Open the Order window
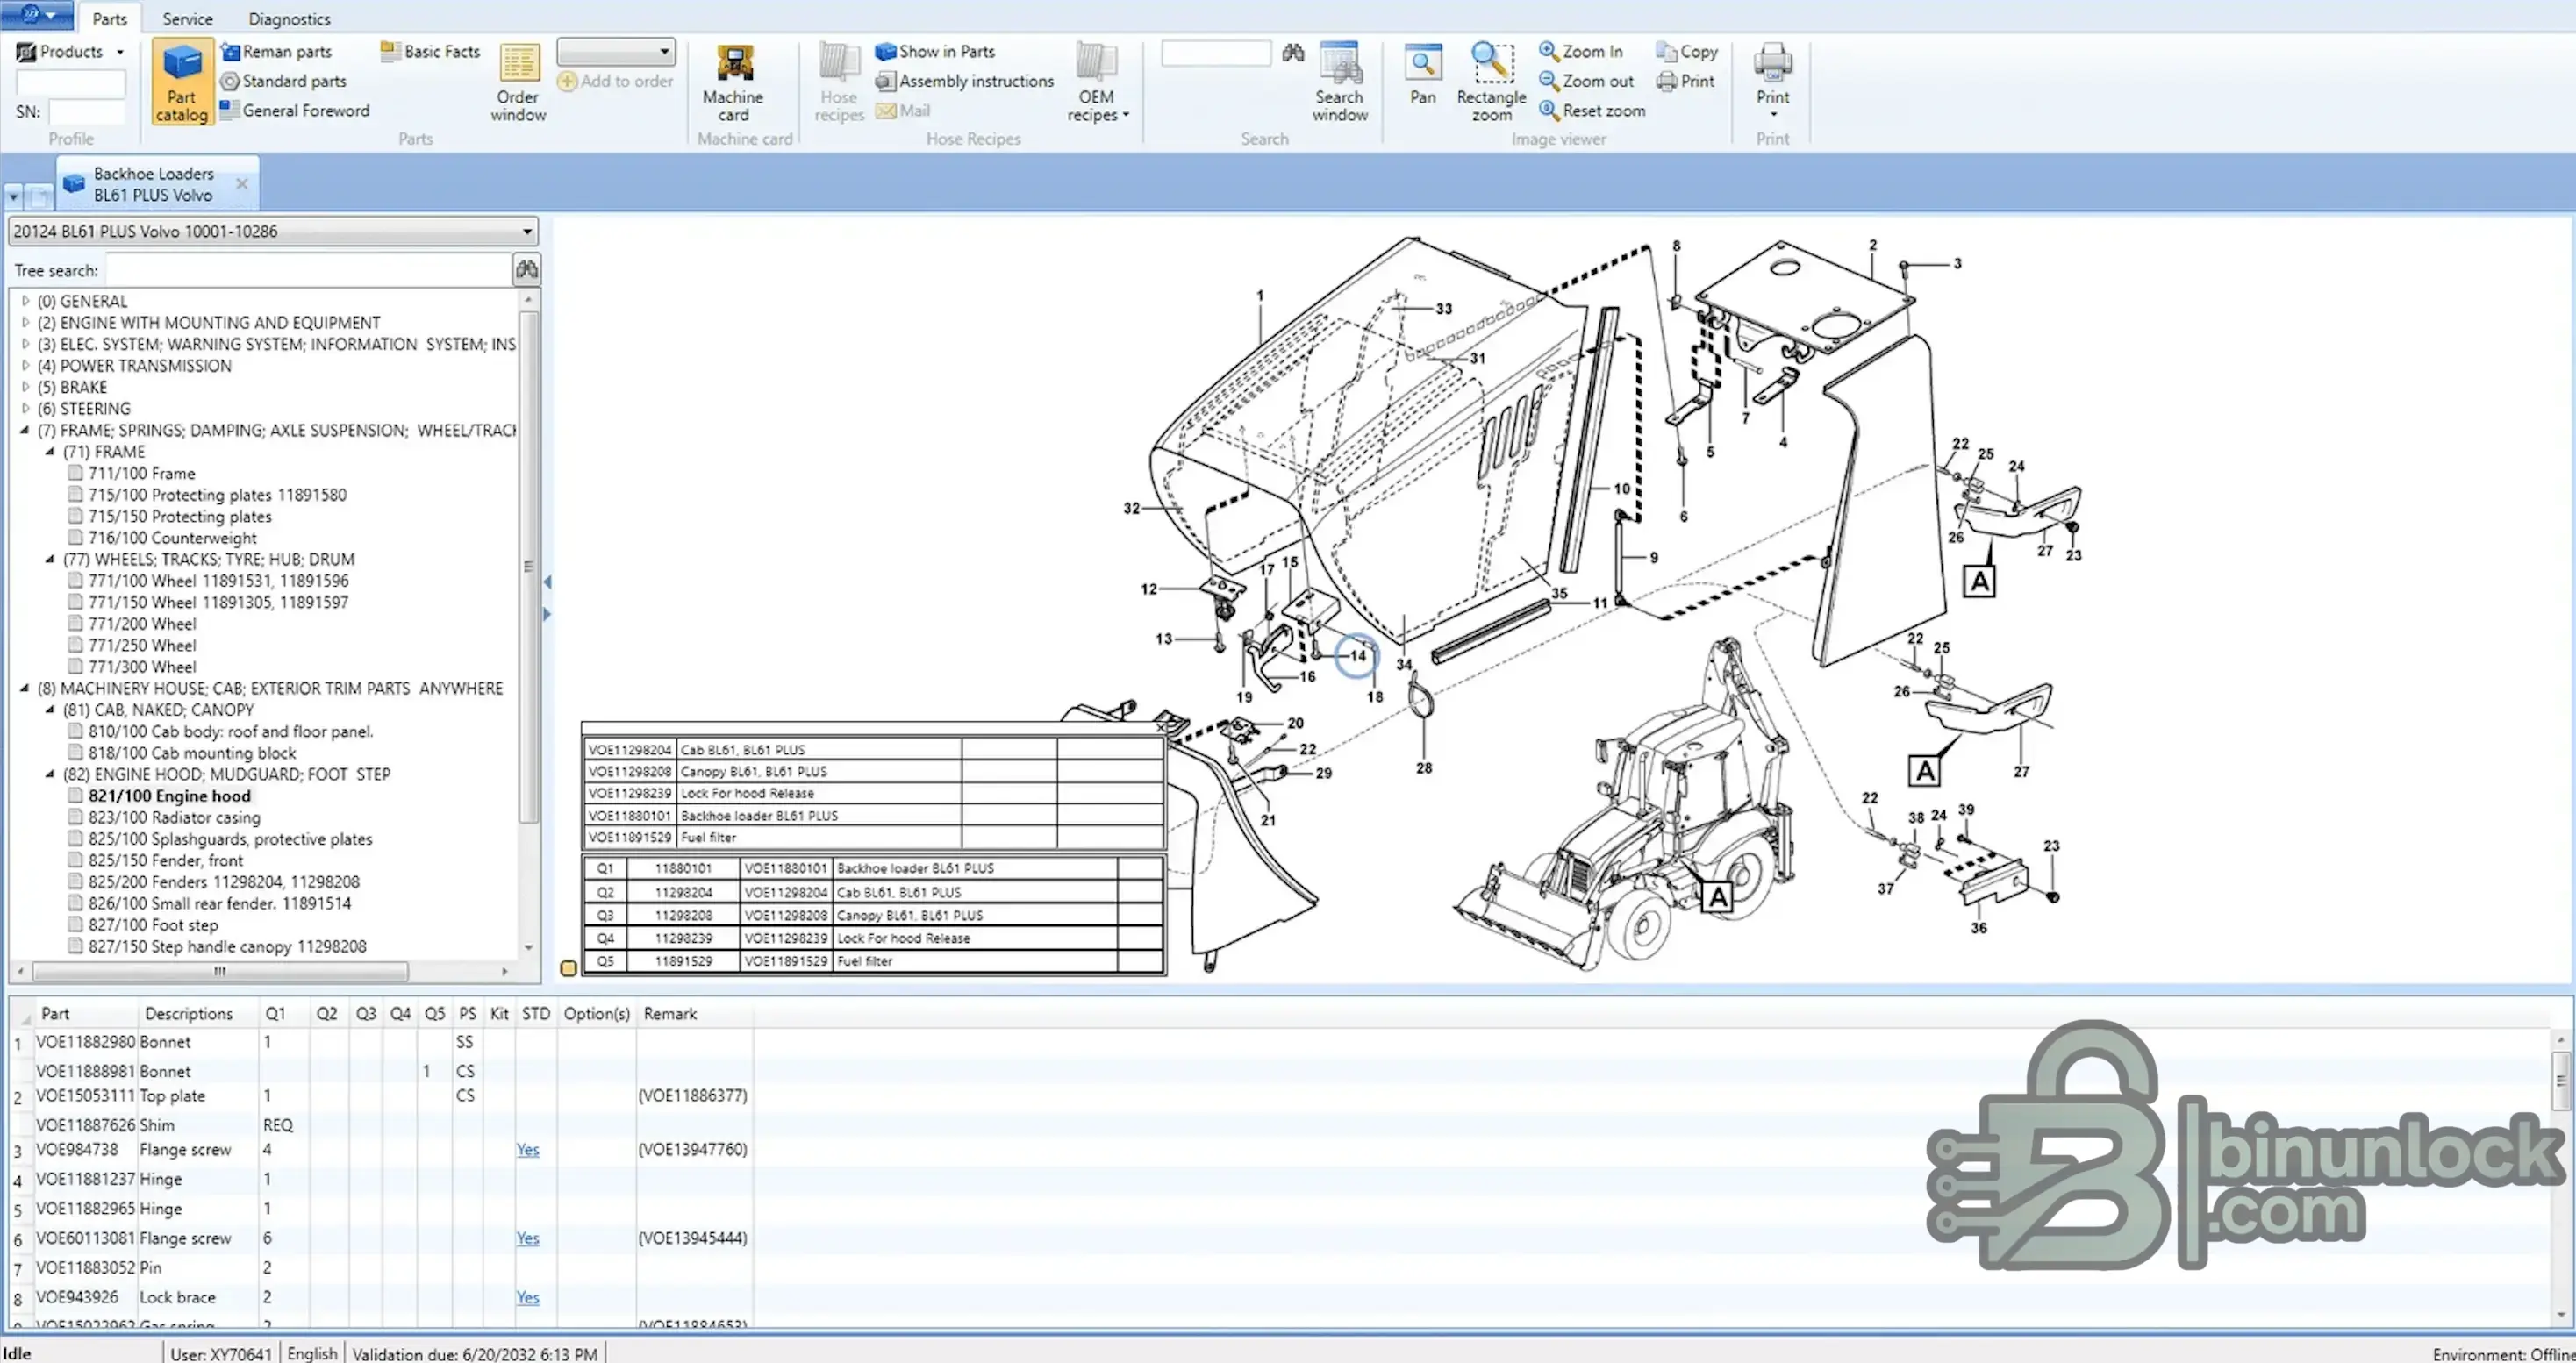2576x1363 pixels. [518, 82]
